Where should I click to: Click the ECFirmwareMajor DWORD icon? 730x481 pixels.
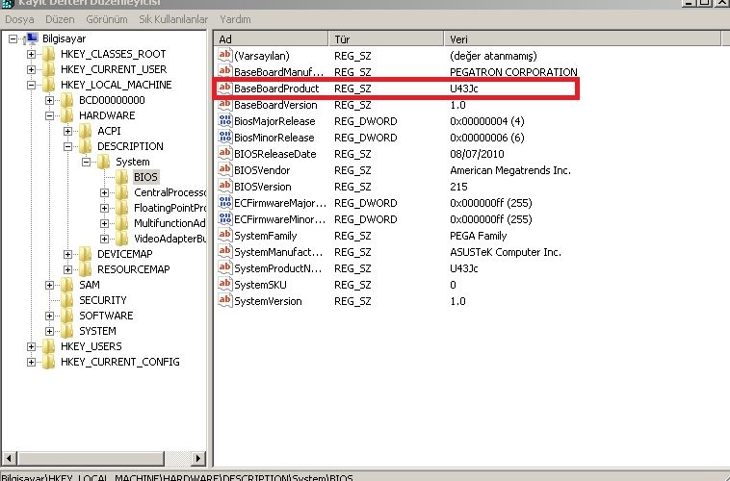tap(225, 203)
